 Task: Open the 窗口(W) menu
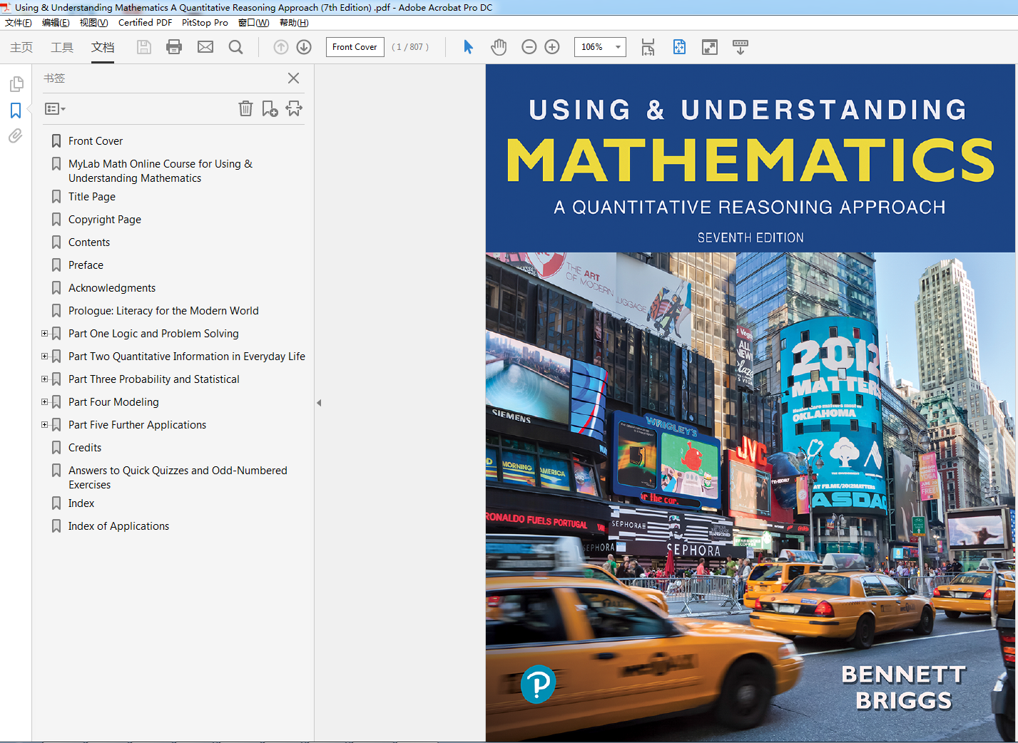click(x=253, y=23)
